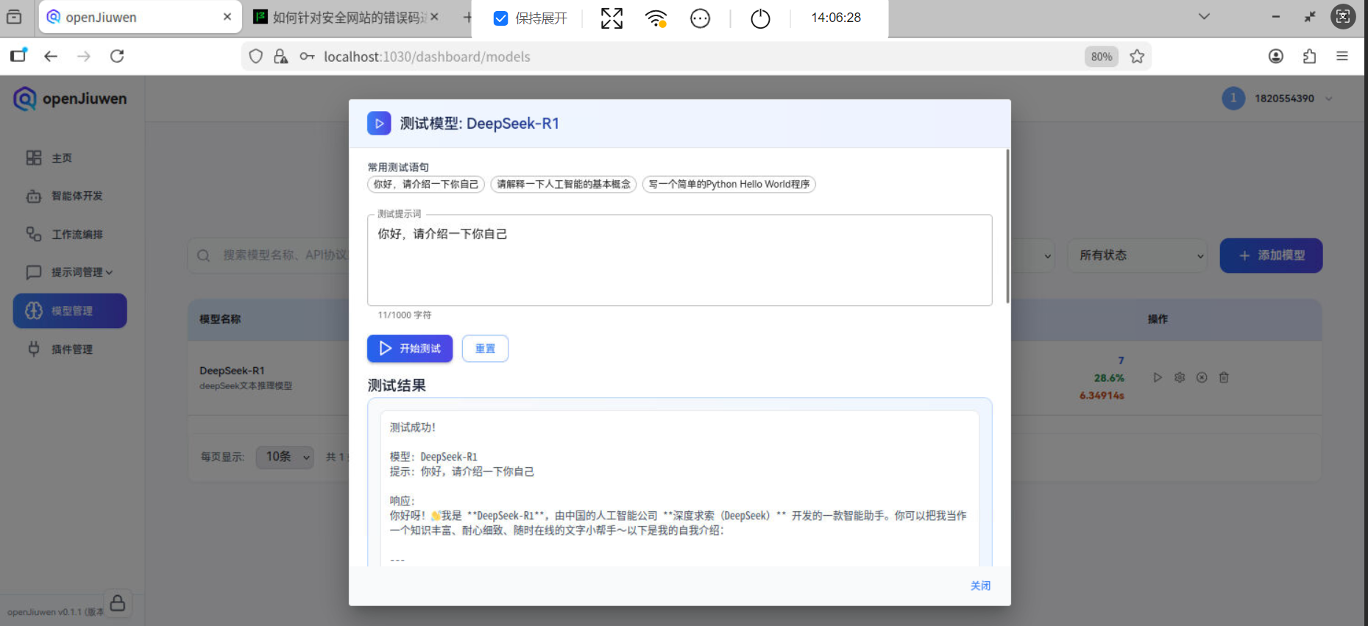Open the dropdown left of 所有状态
Screen dimensions: 1368x626
click(x=1033, y=255)
